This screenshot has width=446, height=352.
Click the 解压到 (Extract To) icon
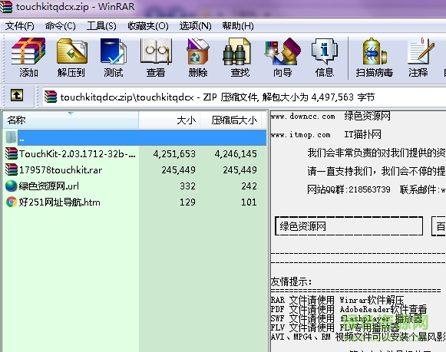click(71, 58)
